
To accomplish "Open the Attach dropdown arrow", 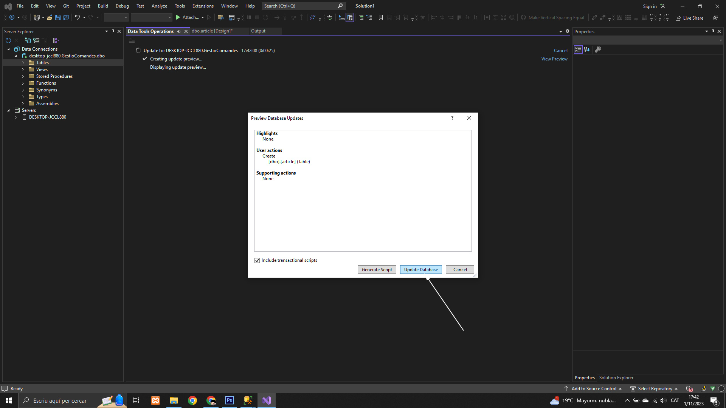I will click(203, 17).
